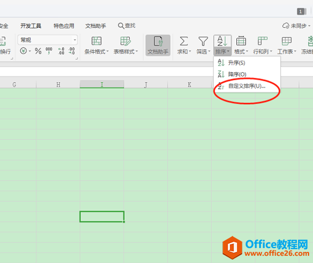
Task: Open the 行和列 rows and columns menu
Action: [262, 45]
